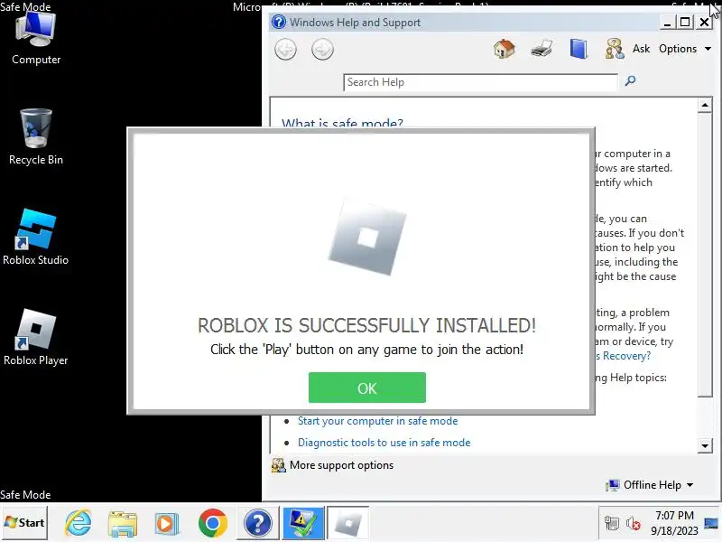Open 'Start your computer in safe mode' link
The height and width of the screenshot is (542, 722).
click(x=377, y=421)
